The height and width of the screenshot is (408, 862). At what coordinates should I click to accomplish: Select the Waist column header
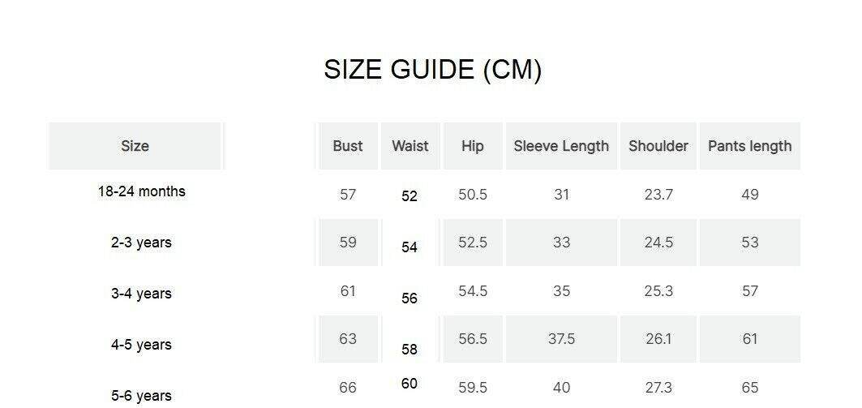click(x=410, y=146)
